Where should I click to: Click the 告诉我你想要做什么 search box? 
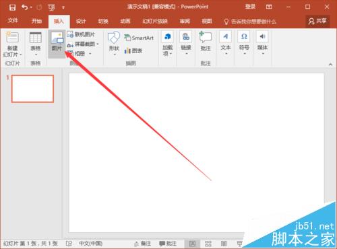pos(250,22)
